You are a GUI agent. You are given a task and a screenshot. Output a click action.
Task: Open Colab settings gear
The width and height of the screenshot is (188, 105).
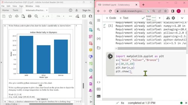(x=173, y=18)
